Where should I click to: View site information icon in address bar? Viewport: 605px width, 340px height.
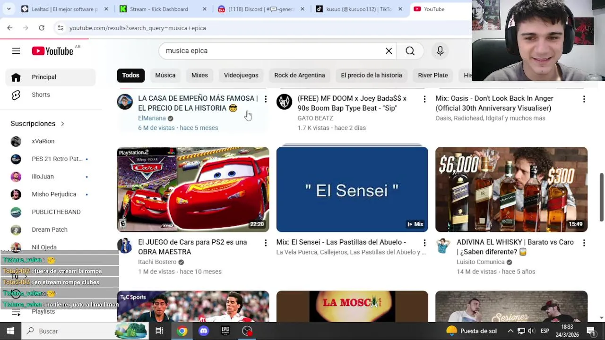click(x=60, y=28)
